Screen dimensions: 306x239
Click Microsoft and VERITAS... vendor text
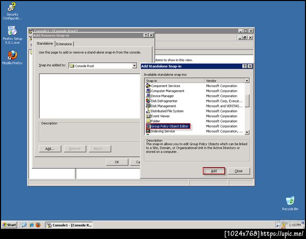(224, 106)
